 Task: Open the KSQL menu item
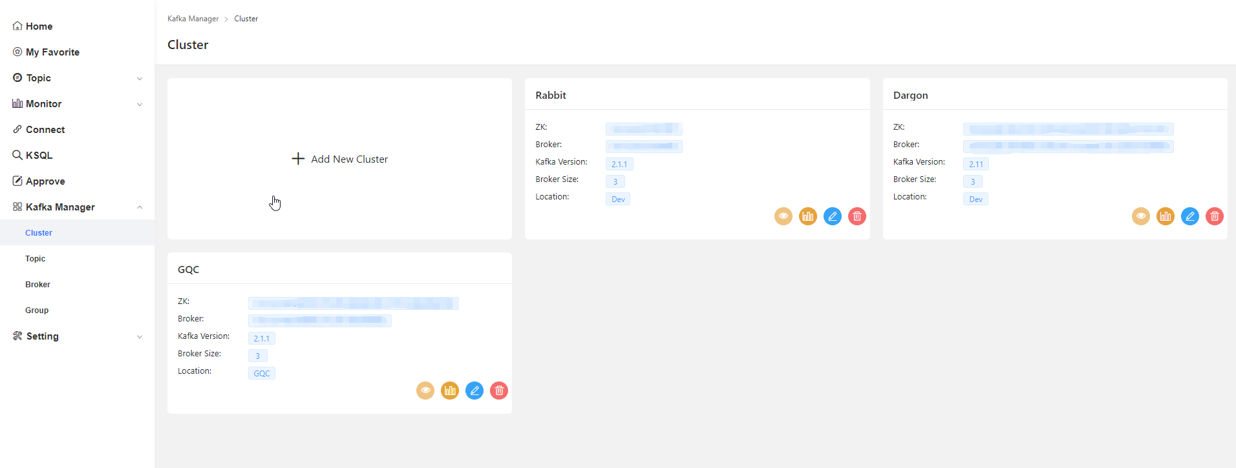click(x=78, y=155)
